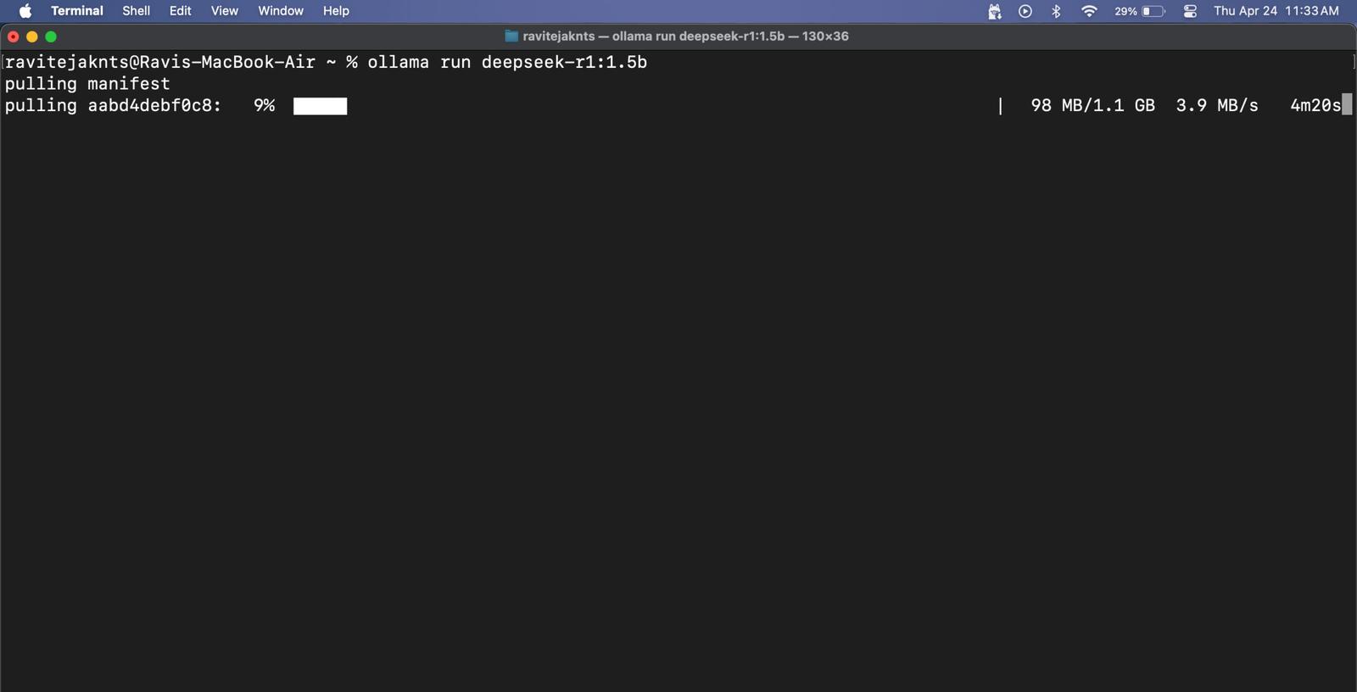Click the 'pulling manifest' line
This screenshot has width=1357, height=692.
tap(87, 84)
